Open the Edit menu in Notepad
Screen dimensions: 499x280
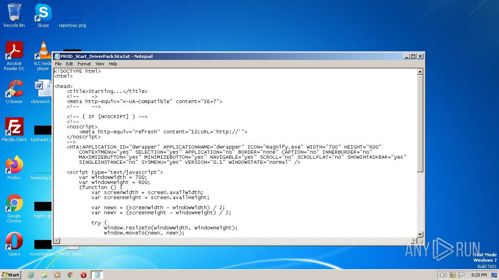(x=69, y=64)
